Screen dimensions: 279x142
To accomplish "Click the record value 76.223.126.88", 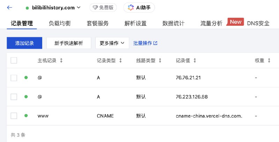I will point(191,97).
